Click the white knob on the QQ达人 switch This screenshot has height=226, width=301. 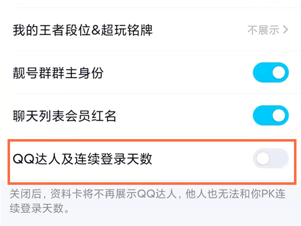[262, 160]
